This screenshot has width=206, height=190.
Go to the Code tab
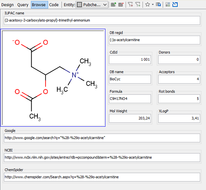[54, 5]
